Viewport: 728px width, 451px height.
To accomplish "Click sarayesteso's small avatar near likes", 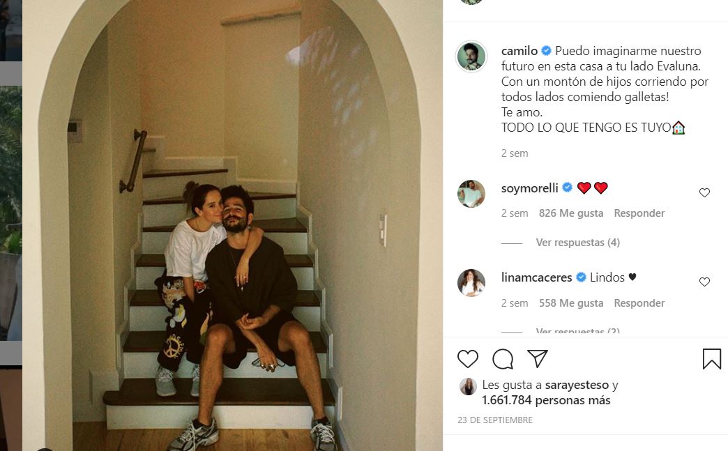I will (468, 386).
